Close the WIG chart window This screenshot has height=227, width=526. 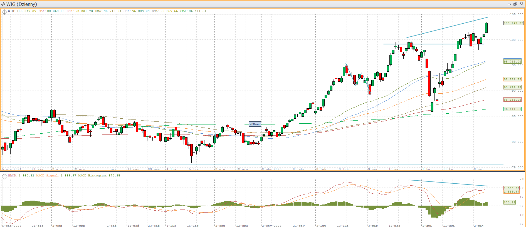click(x=521, y=4)
